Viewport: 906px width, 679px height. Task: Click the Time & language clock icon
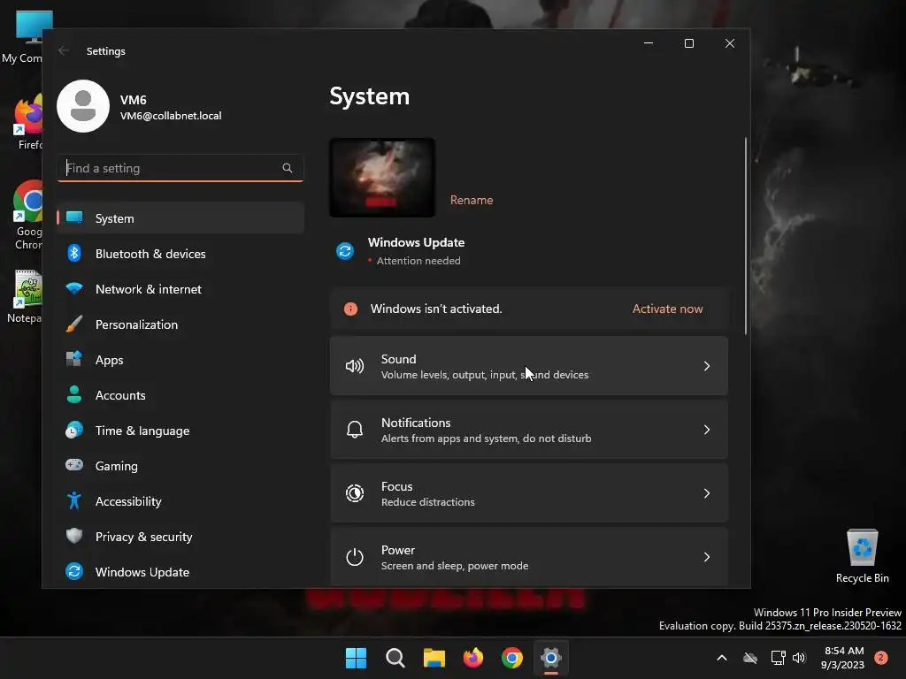pyautogui.click(x=74, y=431)
